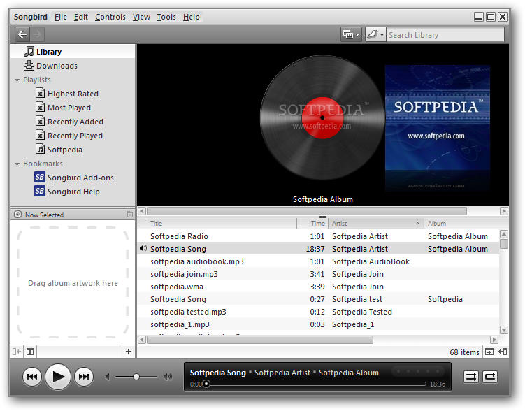This screenshot has height=411, width=525.
Task: Sort tracks by Artist column
Action: click(376, 223)
